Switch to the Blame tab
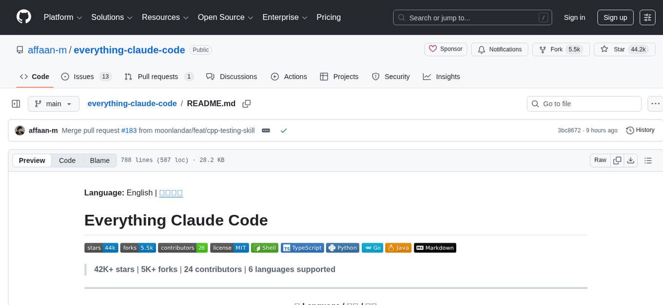Viewport: 663px width, 305px height. tap(99, 160)
